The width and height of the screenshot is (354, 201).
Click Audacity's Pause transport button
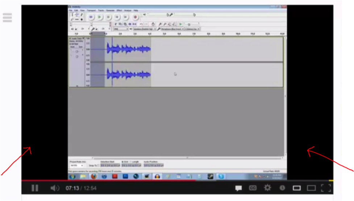click(x=91, y=17)
